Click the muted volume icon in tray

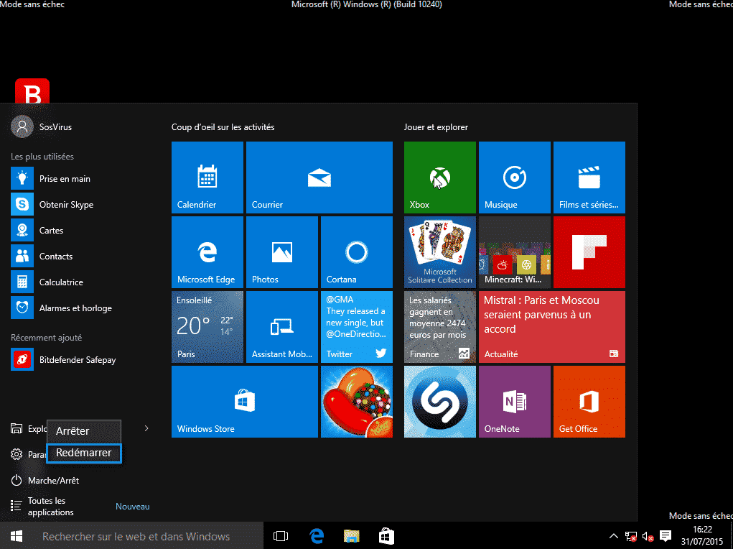[648, 536]
